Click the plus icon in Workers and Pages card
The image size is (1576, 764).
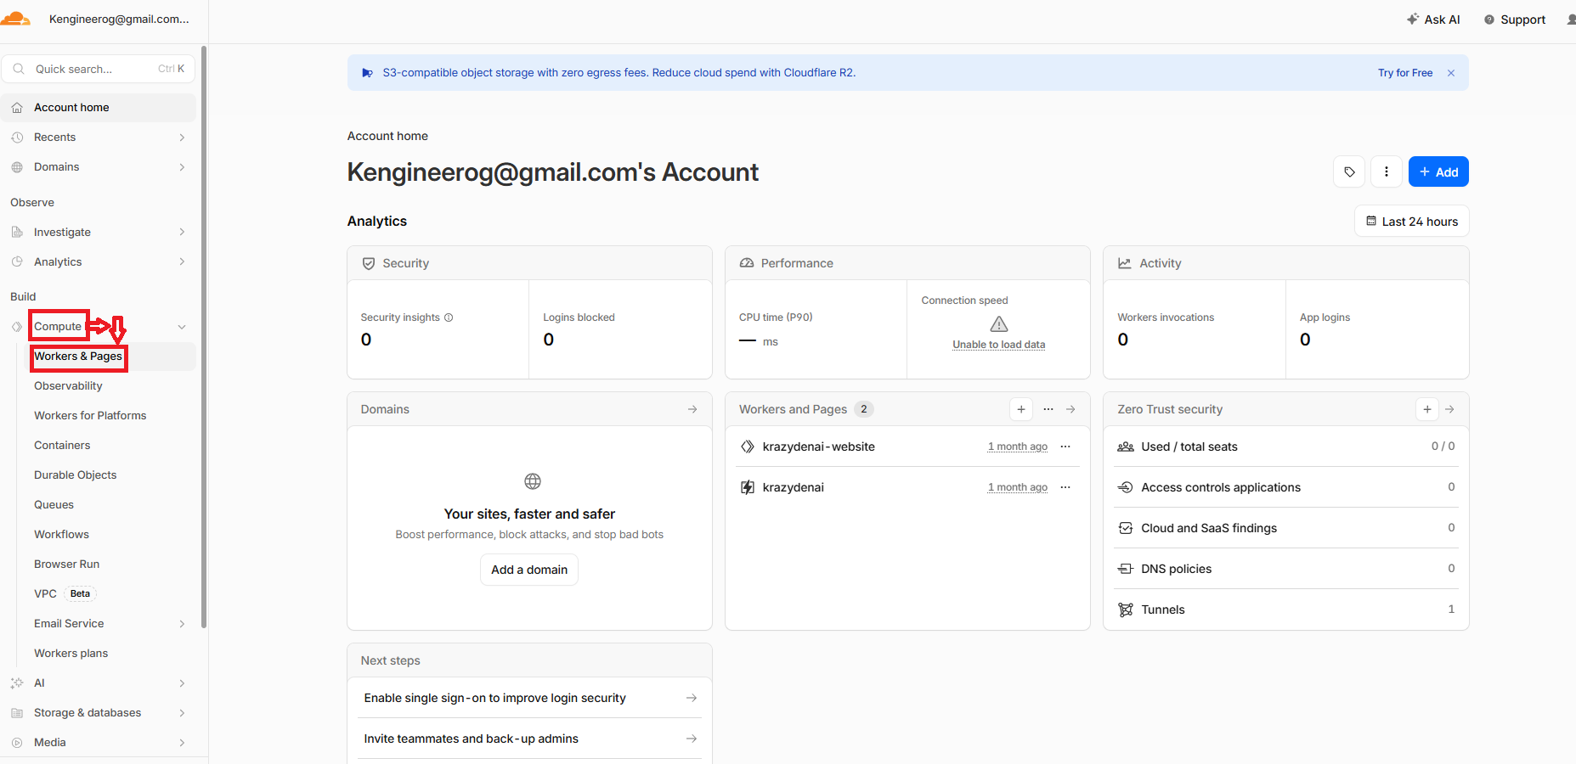coord(1021,409)
